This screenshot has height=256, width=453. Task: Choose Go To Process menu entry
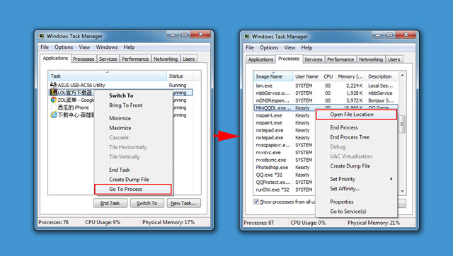coord(133,190)
